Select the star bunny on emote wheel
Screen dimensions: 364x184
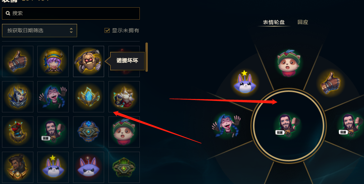[x=245, y=82]
